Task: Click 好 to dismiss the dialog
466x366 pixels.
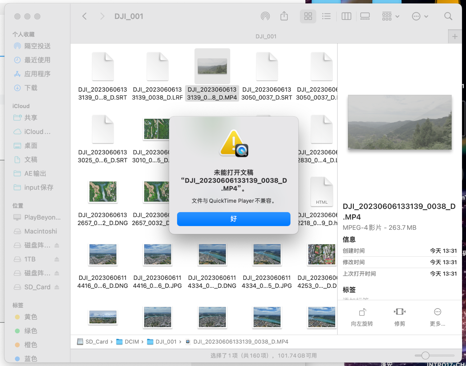Action: [234, 219]
